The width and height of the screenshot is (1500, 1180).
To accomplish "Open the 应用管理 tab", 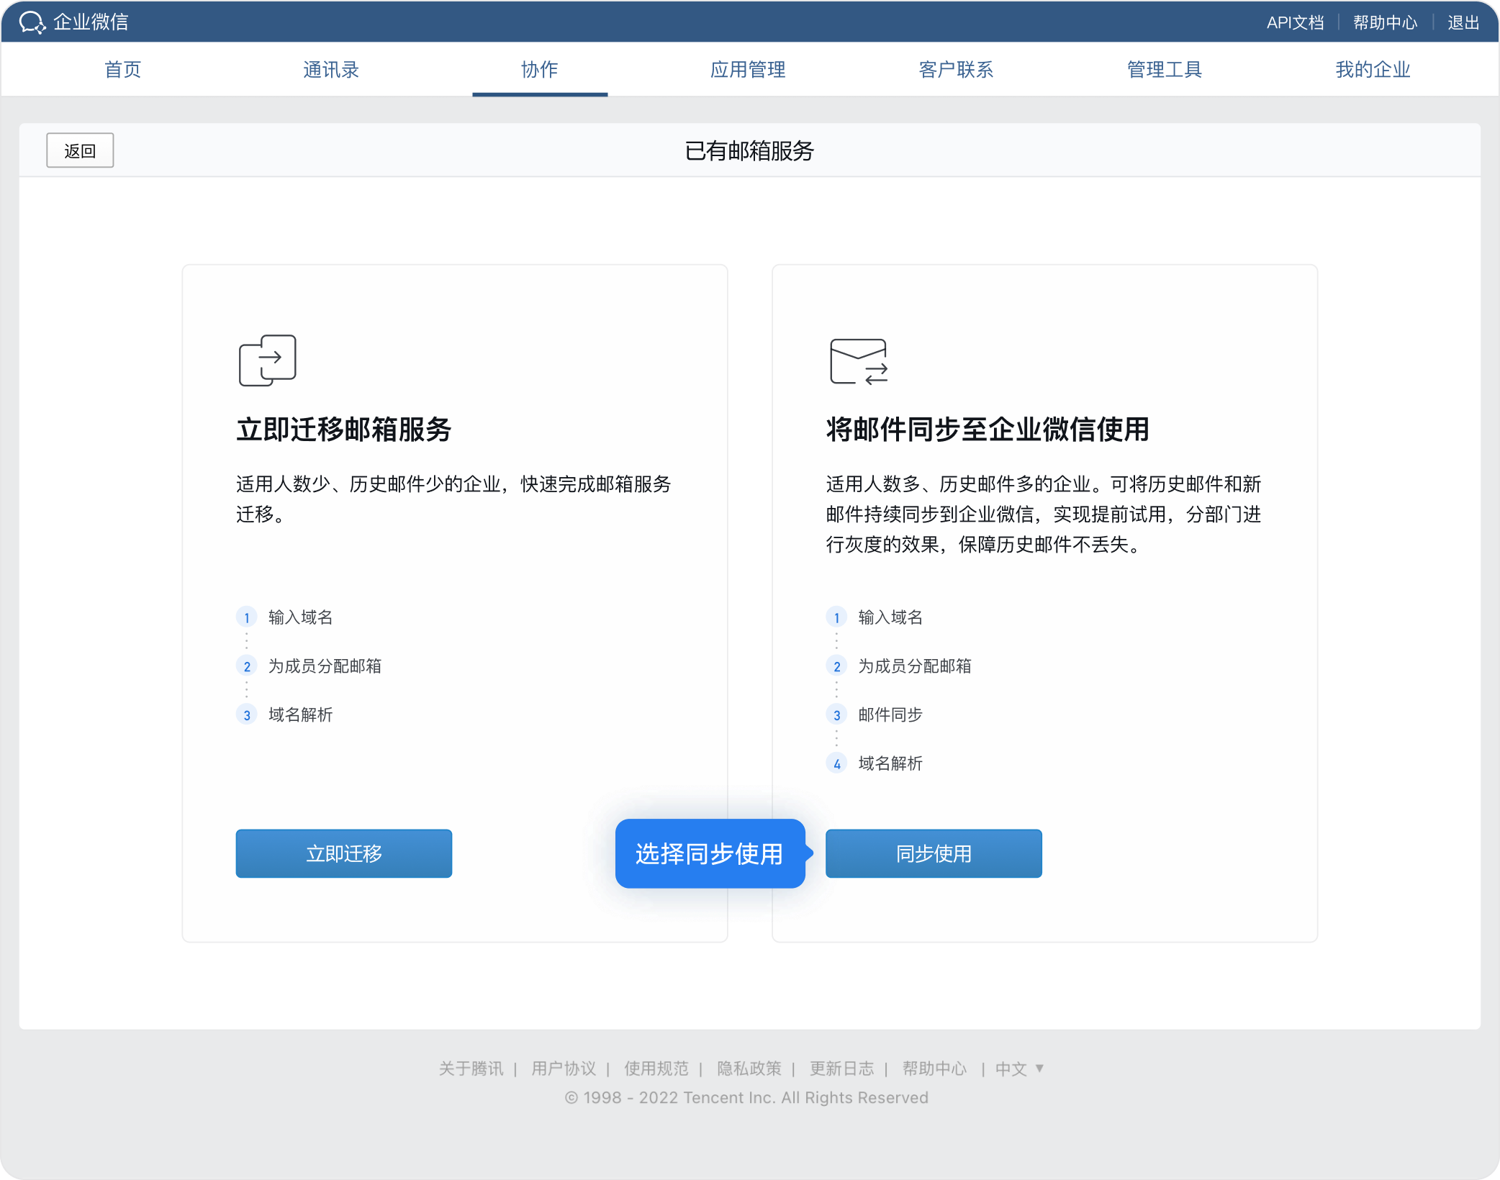I will [748, 70].
